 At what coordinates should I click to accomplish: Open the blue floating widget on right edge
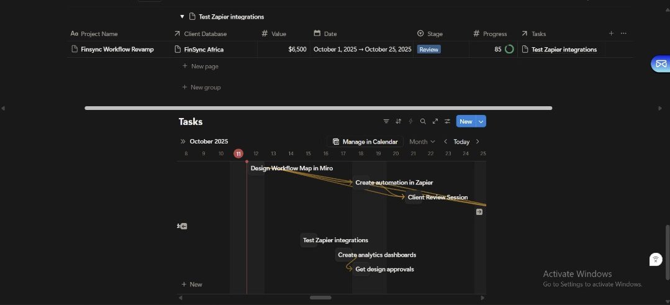tap(661, 64)
